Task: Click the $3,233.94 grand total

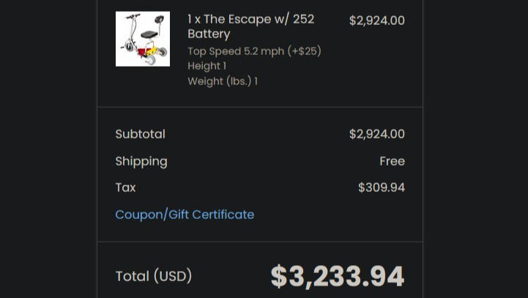Action: [337, 276]
